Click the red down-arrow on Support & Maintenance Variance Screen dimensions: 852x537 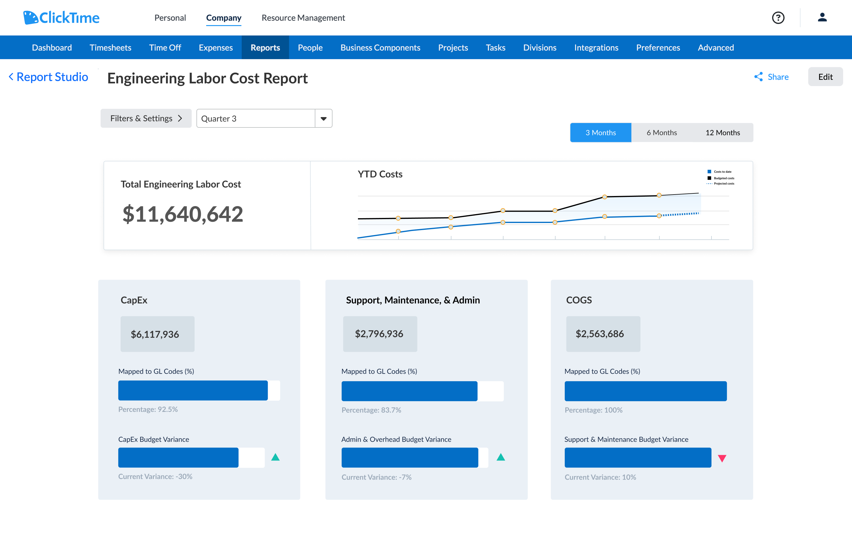[722, 458]
